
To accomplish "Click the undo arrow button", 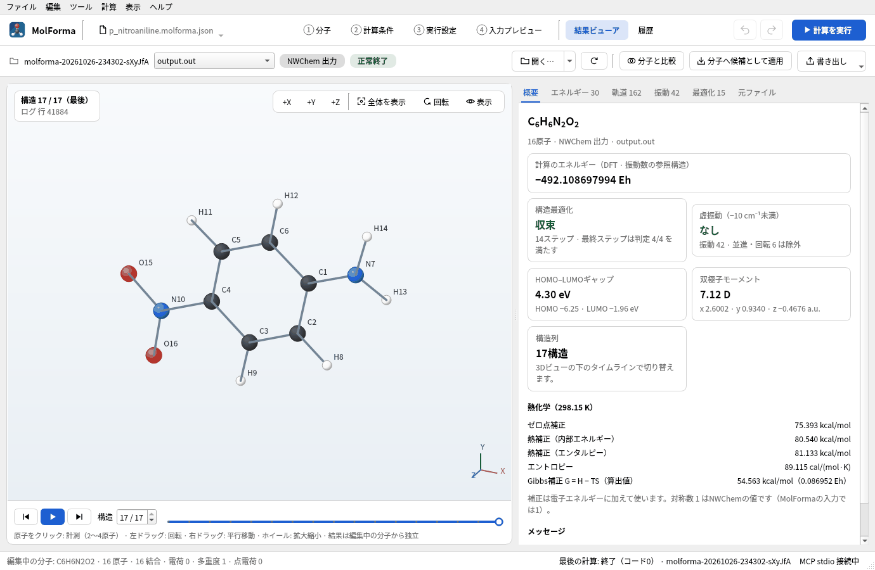I will pyautogui.click(x=745, y=30).
